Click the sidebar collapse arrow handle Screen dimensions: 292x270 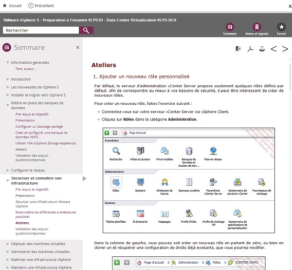[x=85, y=179]
